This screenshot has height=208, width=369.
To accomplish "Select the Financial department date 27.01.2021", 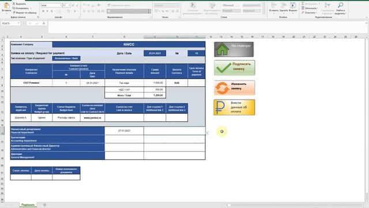I will pyautogui.click(x=125, y=131).
